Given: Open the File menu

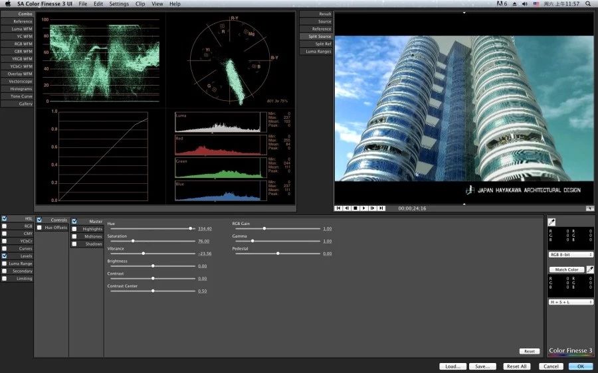Looking at the screenshot, I should pyautogui.click(x=83, y=4).
